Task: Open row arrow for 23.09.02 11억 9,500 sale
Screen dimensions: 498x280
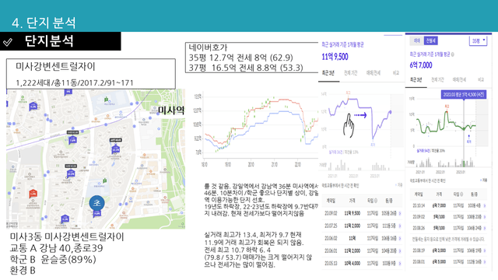Action: (399, 214)
